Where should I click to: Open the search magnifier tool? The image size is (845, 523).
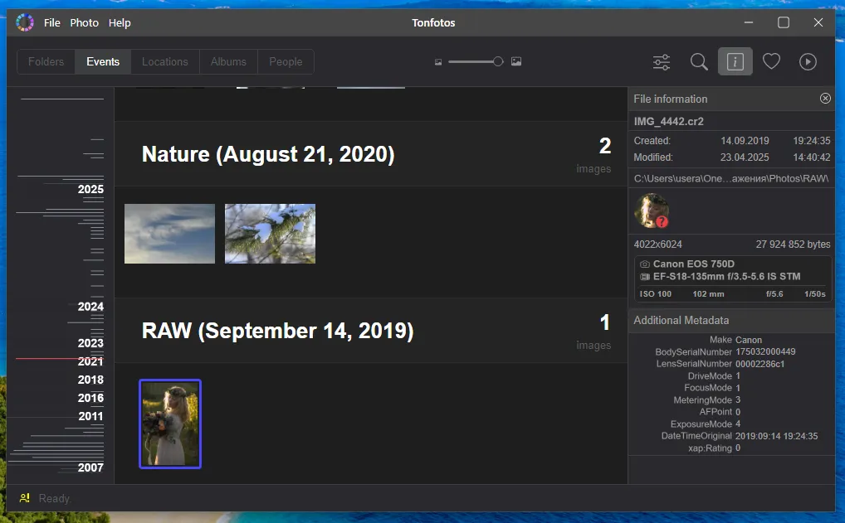[699, 62]
